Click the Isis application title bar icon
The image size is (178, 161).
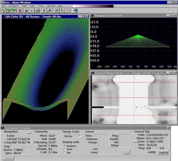coord(3,2)
